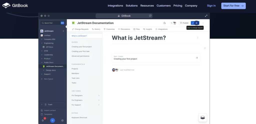
Task: Open the Projects page
Action: pos(75,69)
